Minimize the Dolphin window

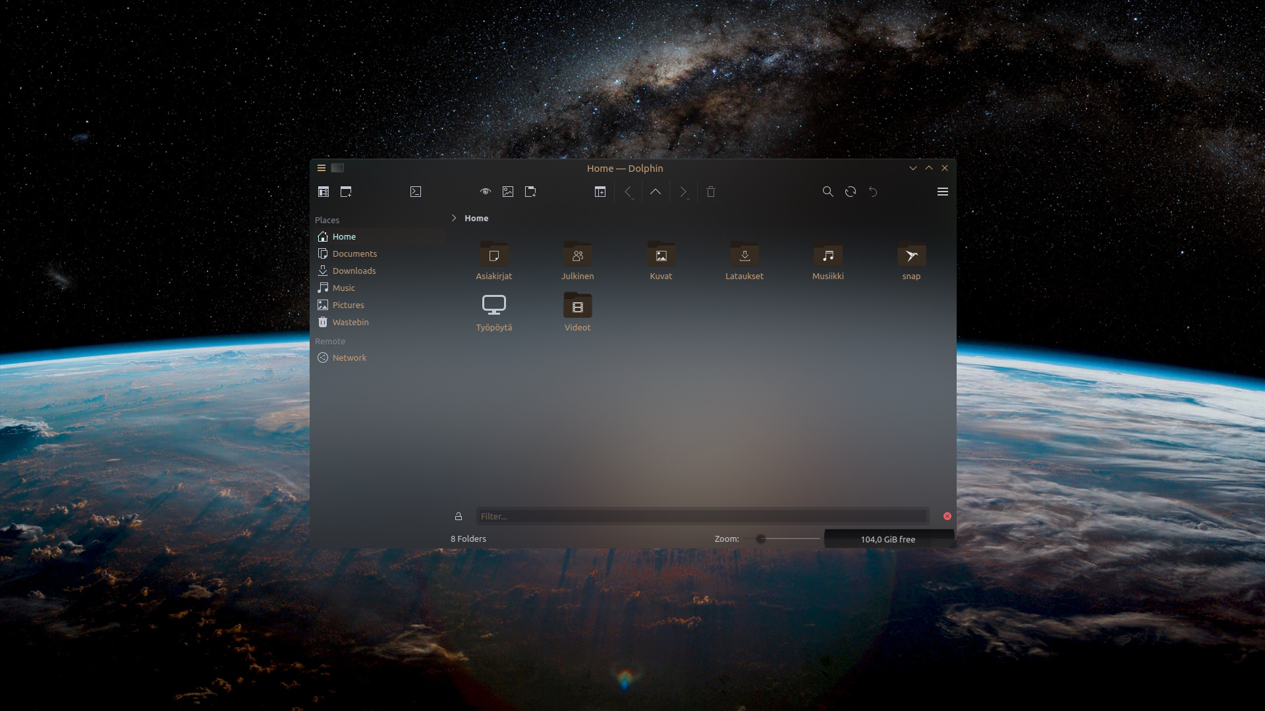click(x=913, y=168)
